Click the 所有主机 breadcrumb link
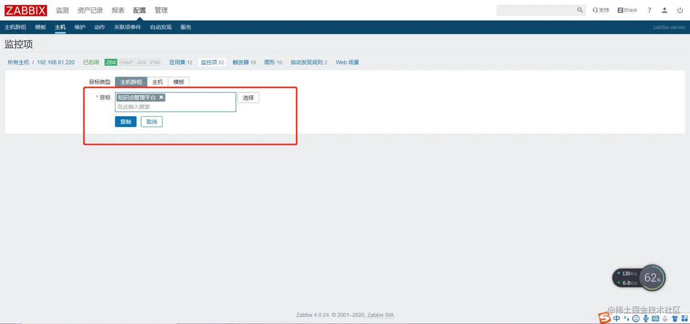 pyautogui.click(x=18, y=62)
